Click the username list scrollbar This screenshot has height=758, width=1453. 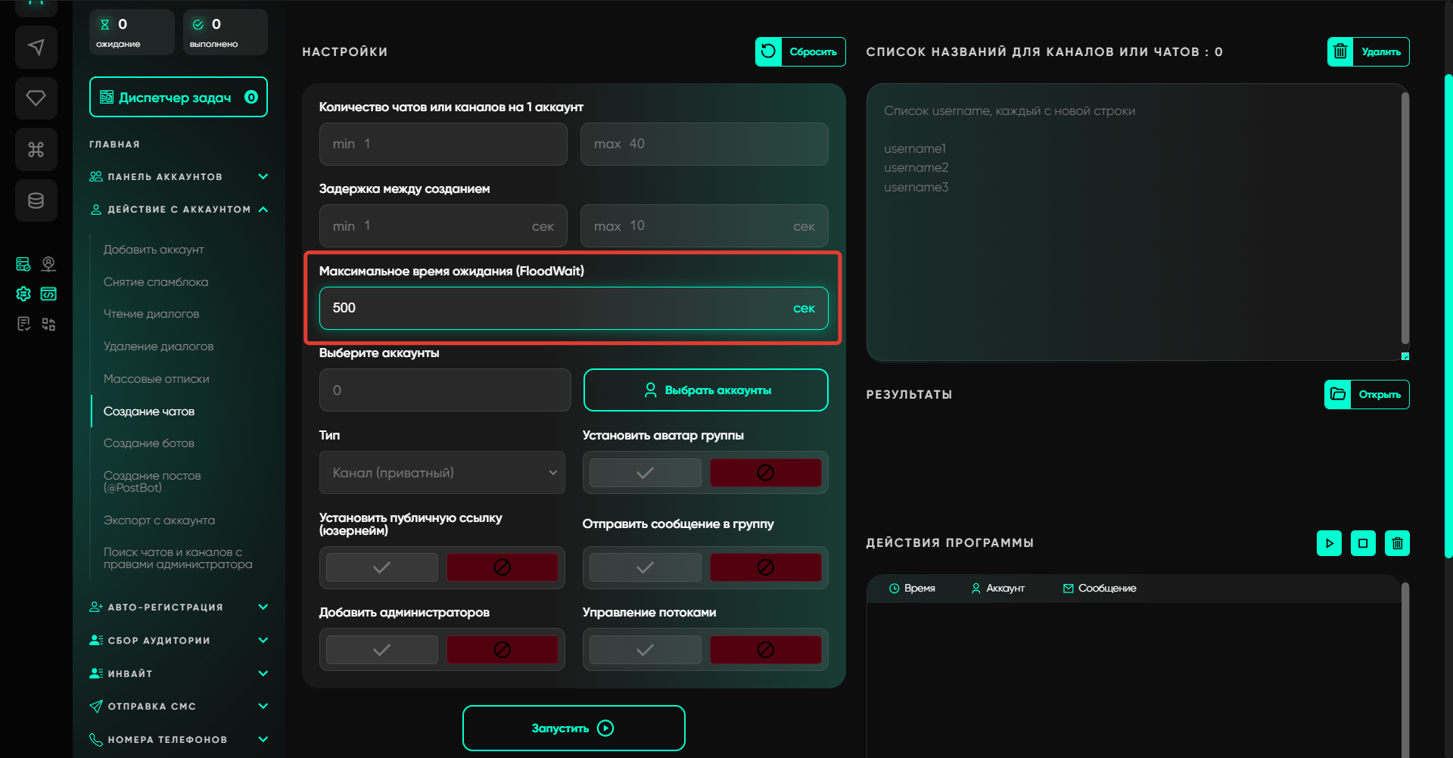[1405, 219]
